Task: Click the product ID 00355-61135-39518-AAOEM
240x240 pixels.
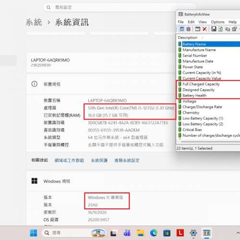Action: pyautogui.click(x=114, y=130)
